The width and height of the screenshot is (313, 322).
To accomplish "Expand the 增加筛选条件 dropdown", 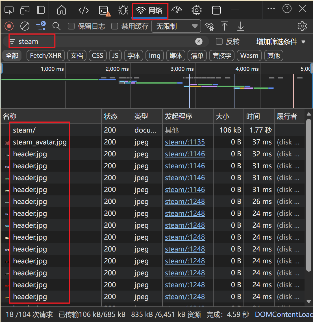I will [x=281, y=42].
